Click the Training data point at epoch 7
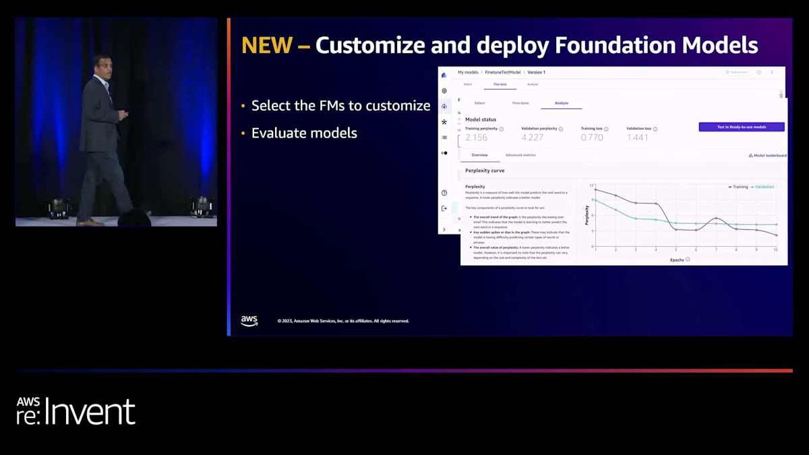Screen dimensions: 809x455 (716, 218)
